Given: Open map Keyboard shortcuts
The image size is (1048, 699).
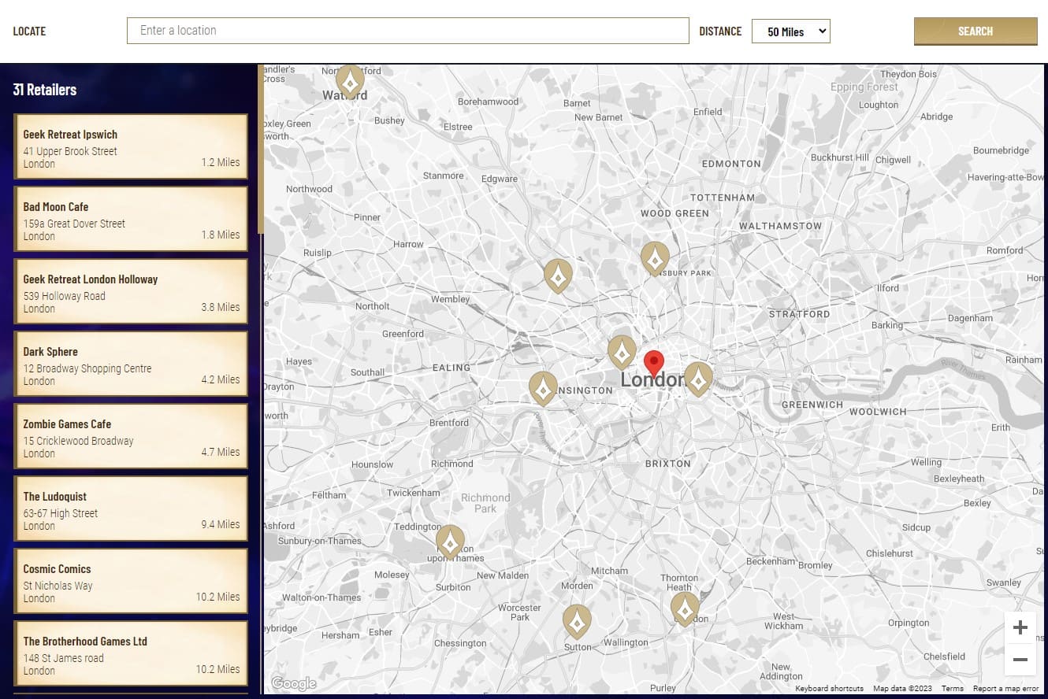Looking at the screenshot, I should (x=829, y=689).
